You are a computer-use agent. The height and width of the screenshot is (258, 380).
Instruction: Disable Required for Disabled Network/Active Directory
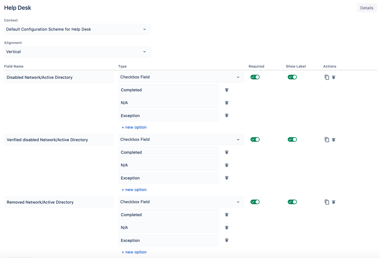pos(255,76)
